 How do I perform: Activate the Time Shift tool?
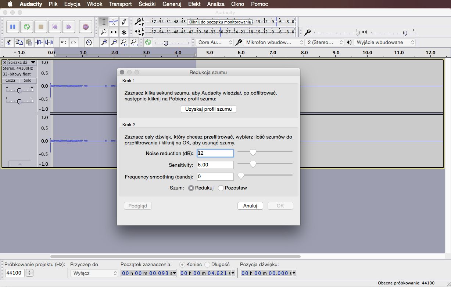[x=114, y=32]
